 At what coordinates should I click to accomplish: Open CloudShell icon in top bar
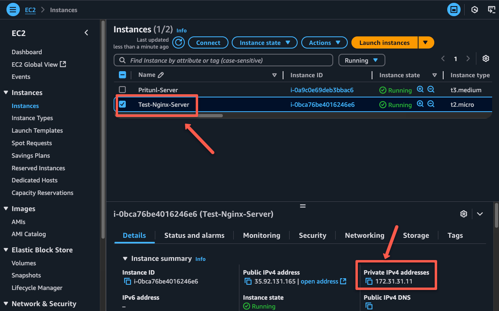pyautogui.click(x=454, y=9)
